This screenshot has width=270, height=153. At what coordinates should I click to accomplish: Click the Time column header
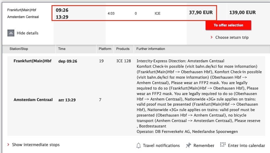click(x=62, y=49)
